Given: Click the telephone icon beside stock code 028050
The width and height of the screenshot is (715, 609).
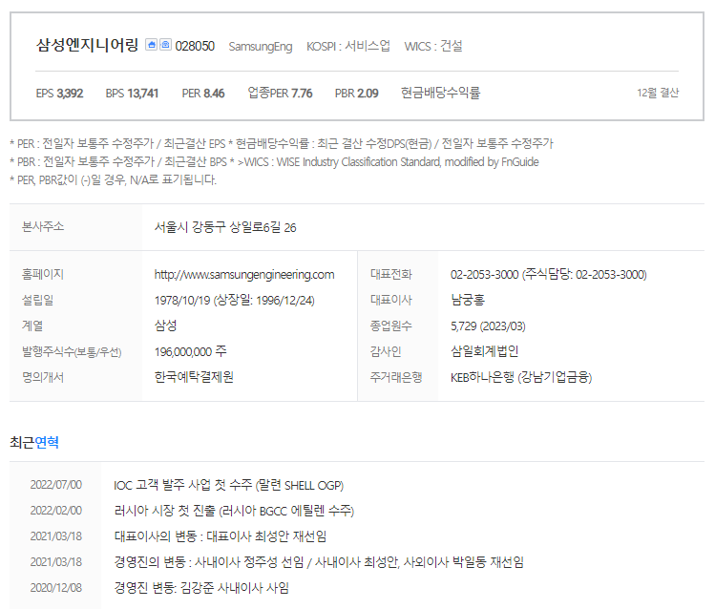Looking at the screenshot, I should (165, 44).
